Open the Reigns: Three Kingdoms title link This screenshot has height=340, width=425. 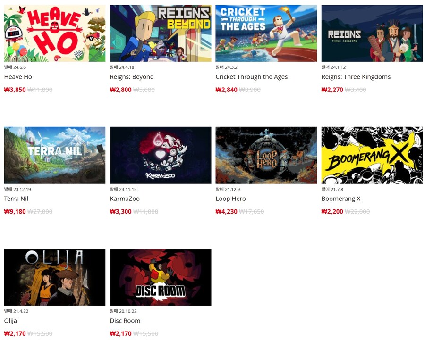(356, 77)
